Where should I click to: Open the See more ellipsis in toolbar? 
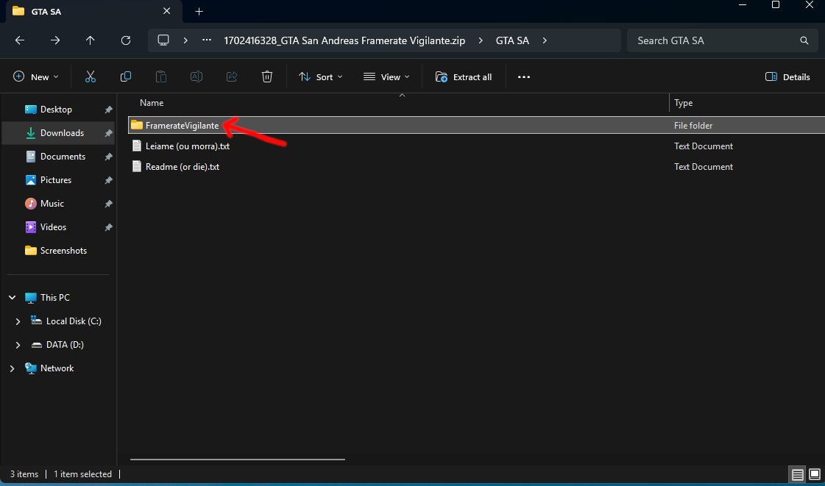[523, 76]
